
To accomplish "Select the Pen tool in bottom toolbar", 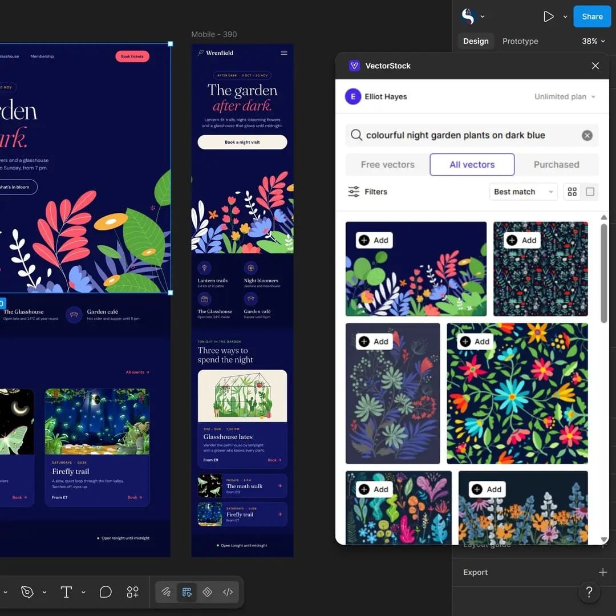I will (x=27, y=591).
